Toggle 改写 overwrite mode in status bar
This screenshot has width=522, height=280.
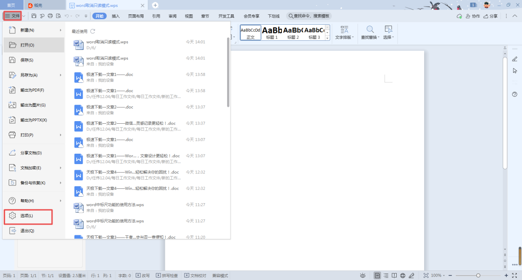pyautogui.click(x=143, y=276)
